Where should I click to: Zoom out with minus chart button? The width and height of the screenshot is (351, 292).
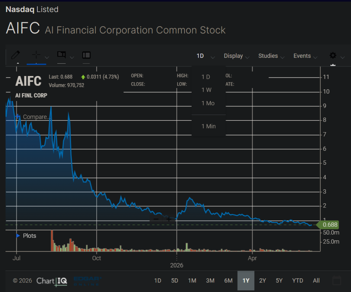(156, 219)
